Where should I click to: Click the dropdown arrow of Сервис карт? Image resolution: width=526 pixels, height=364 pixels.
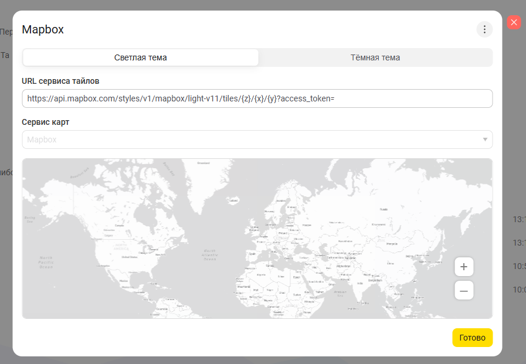(x=485, y=140)
